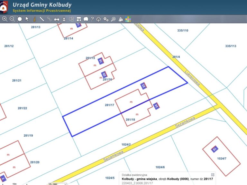Click the colorful grid layers icon
The height and width of the screenshot is (185, 247).
point(128,19)
